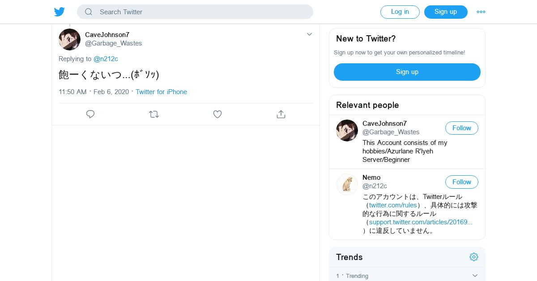Open Trends settings gear icon
This screenshot has height=281, width=537.
coord(474,257)
